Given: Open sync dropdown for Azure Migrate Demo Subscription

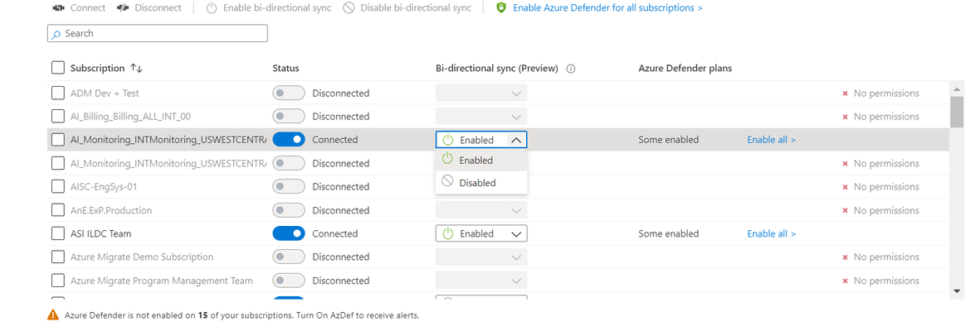Looking at the screenshot, I should point(481,257).
